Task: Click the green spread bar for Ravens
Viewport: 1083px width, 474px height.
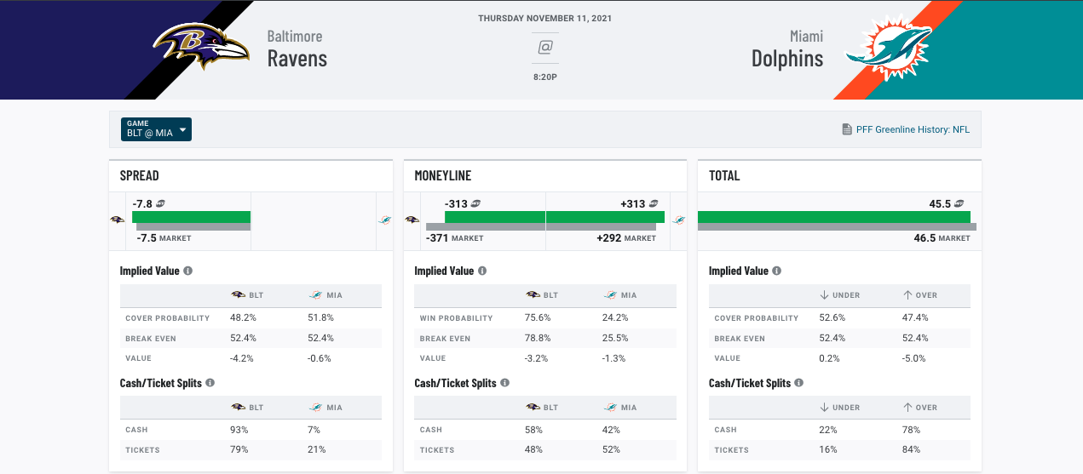Action: (x=192, y=217)
